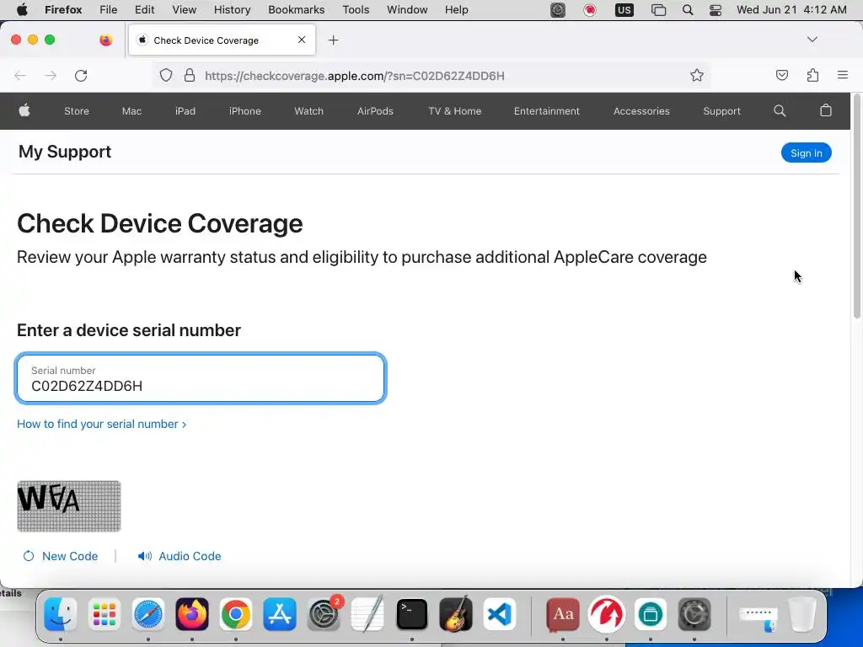Image resolution: width=863 pixels, height=647 pixels.
Task: Open a new tab with plus button
Action: 333,40
